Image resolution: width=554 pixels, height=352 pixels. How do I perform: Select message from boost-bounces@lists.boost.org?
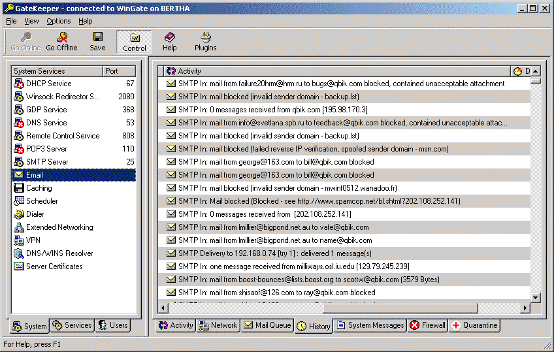point(344,280)
